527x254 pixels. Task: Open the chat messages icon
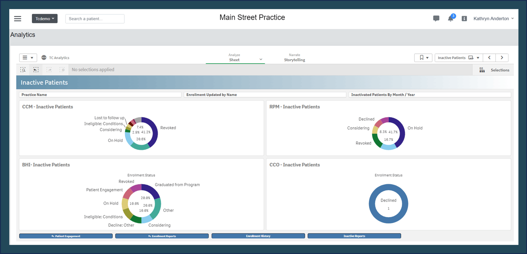[436, 19]
